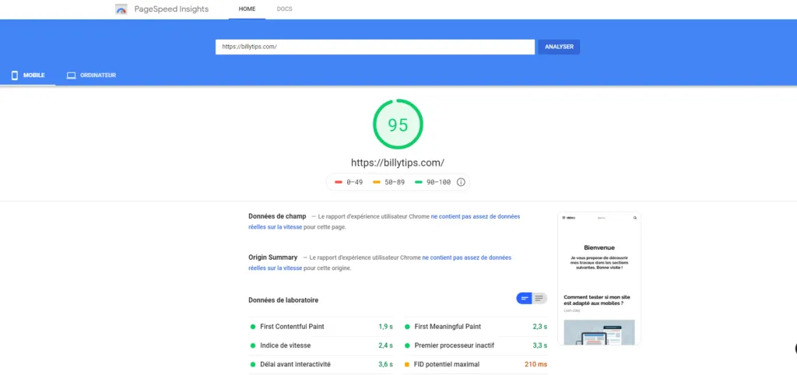This screenshot has height=375, width=797.
Task: Click the PageSpeed Insights title text
Action: tap(171, 9)
